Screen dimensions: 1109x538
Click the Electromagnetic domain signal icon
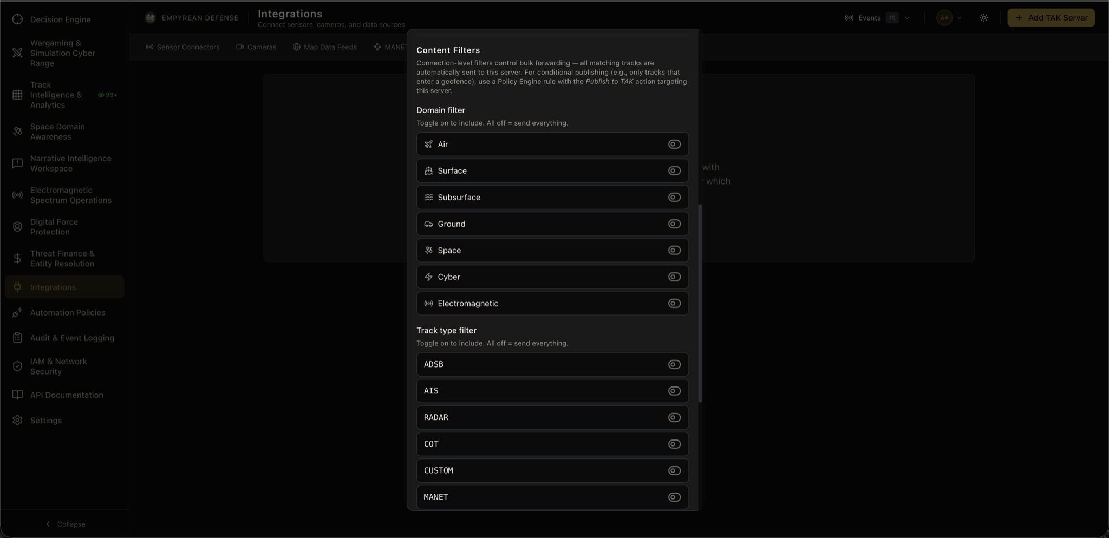428,304
